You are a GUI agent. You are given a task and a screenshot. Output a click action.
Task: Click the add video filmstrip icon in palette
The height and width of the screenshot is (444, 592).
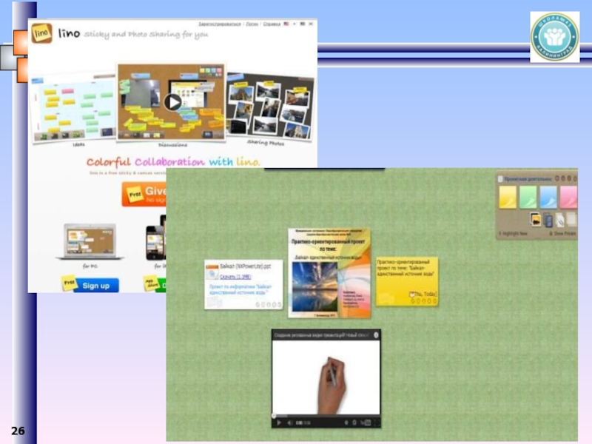pos(548,220)
